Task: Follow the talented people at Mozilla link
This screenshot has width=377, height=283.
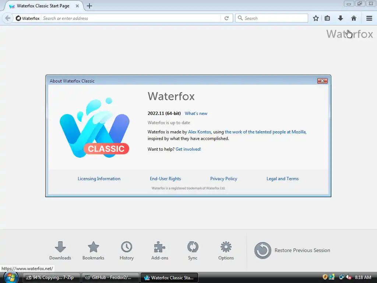Action: coord(266,132)
